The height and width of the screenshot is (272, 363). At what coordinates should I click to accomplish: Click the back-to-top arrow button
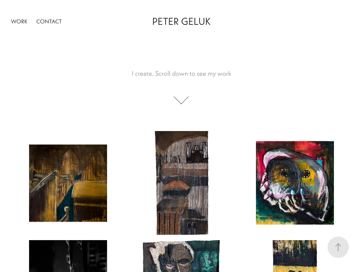point(338,247)
